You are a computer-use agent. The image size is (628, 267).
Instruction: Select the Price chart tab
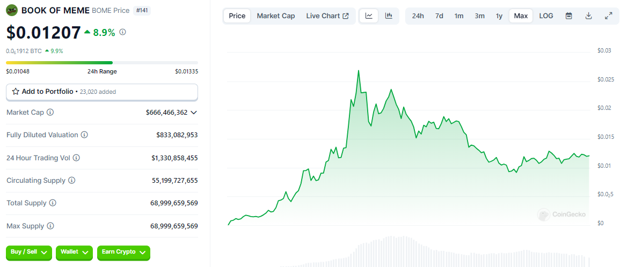coord(237,16)
